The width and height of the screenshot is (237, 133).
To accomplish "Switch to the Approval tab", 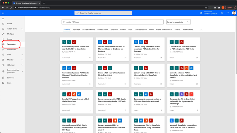I will [x=114, y=30].
